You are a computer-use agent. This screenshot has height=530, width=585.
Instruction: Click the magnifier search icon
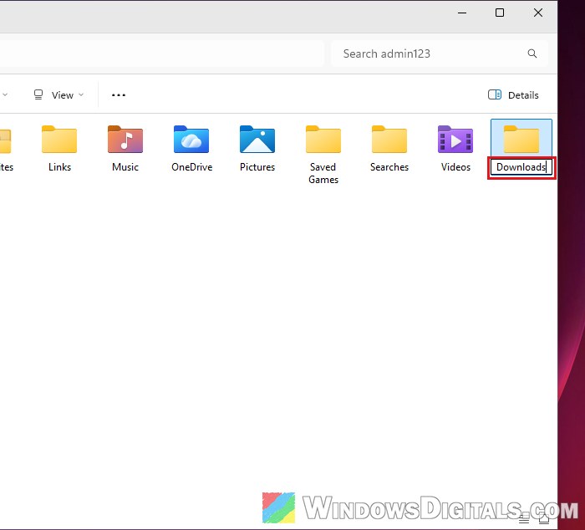coord(532,54)
